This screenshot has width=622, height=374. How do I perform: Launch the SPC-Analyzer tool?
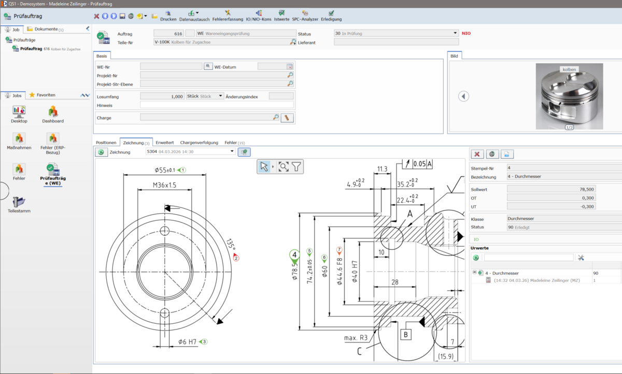(x=305, y=16)
